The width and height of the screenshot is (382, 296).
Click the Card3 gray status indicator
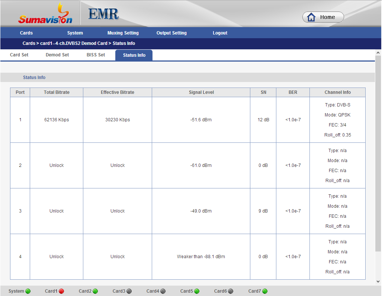coord(129,291)
